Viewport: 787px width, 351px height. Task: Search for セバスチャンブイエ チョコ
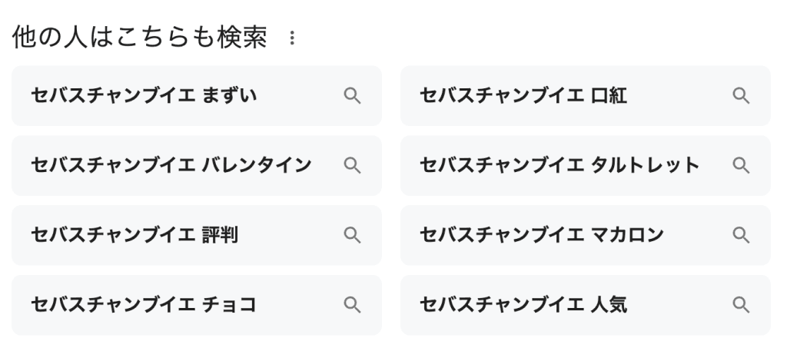pyautogui.click(x=144, y=305)
